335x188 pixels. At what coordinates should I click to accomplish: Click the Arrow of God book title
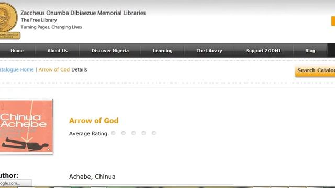94,121
